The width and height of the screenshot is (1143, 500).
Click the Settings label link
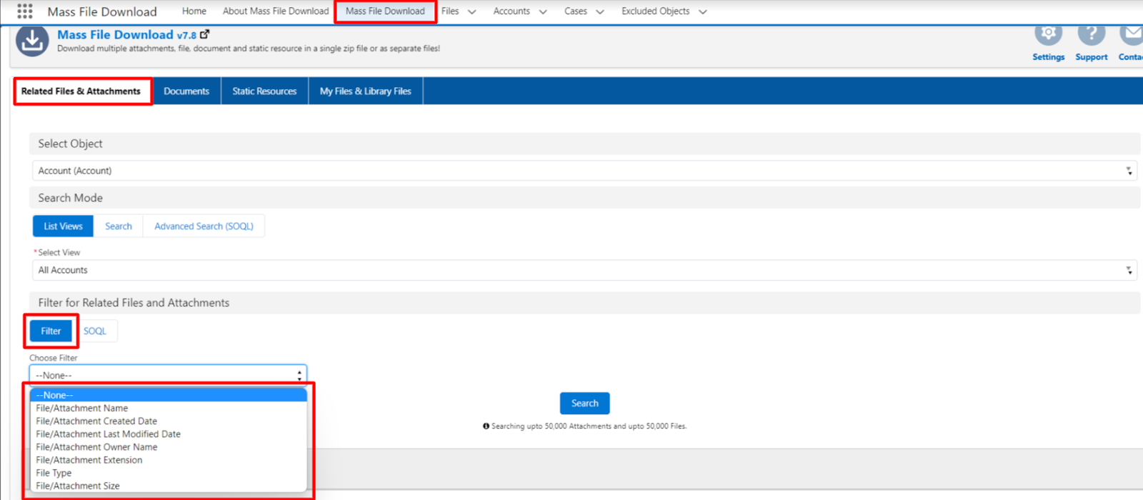pyautogui.click(x=1048, y=57)
